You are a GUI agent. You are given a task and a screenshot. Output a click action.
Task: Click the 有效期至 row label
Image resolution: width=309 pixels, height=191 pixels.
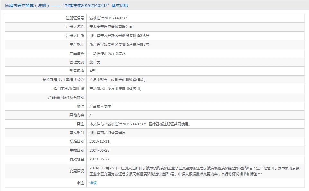(77, 159)
